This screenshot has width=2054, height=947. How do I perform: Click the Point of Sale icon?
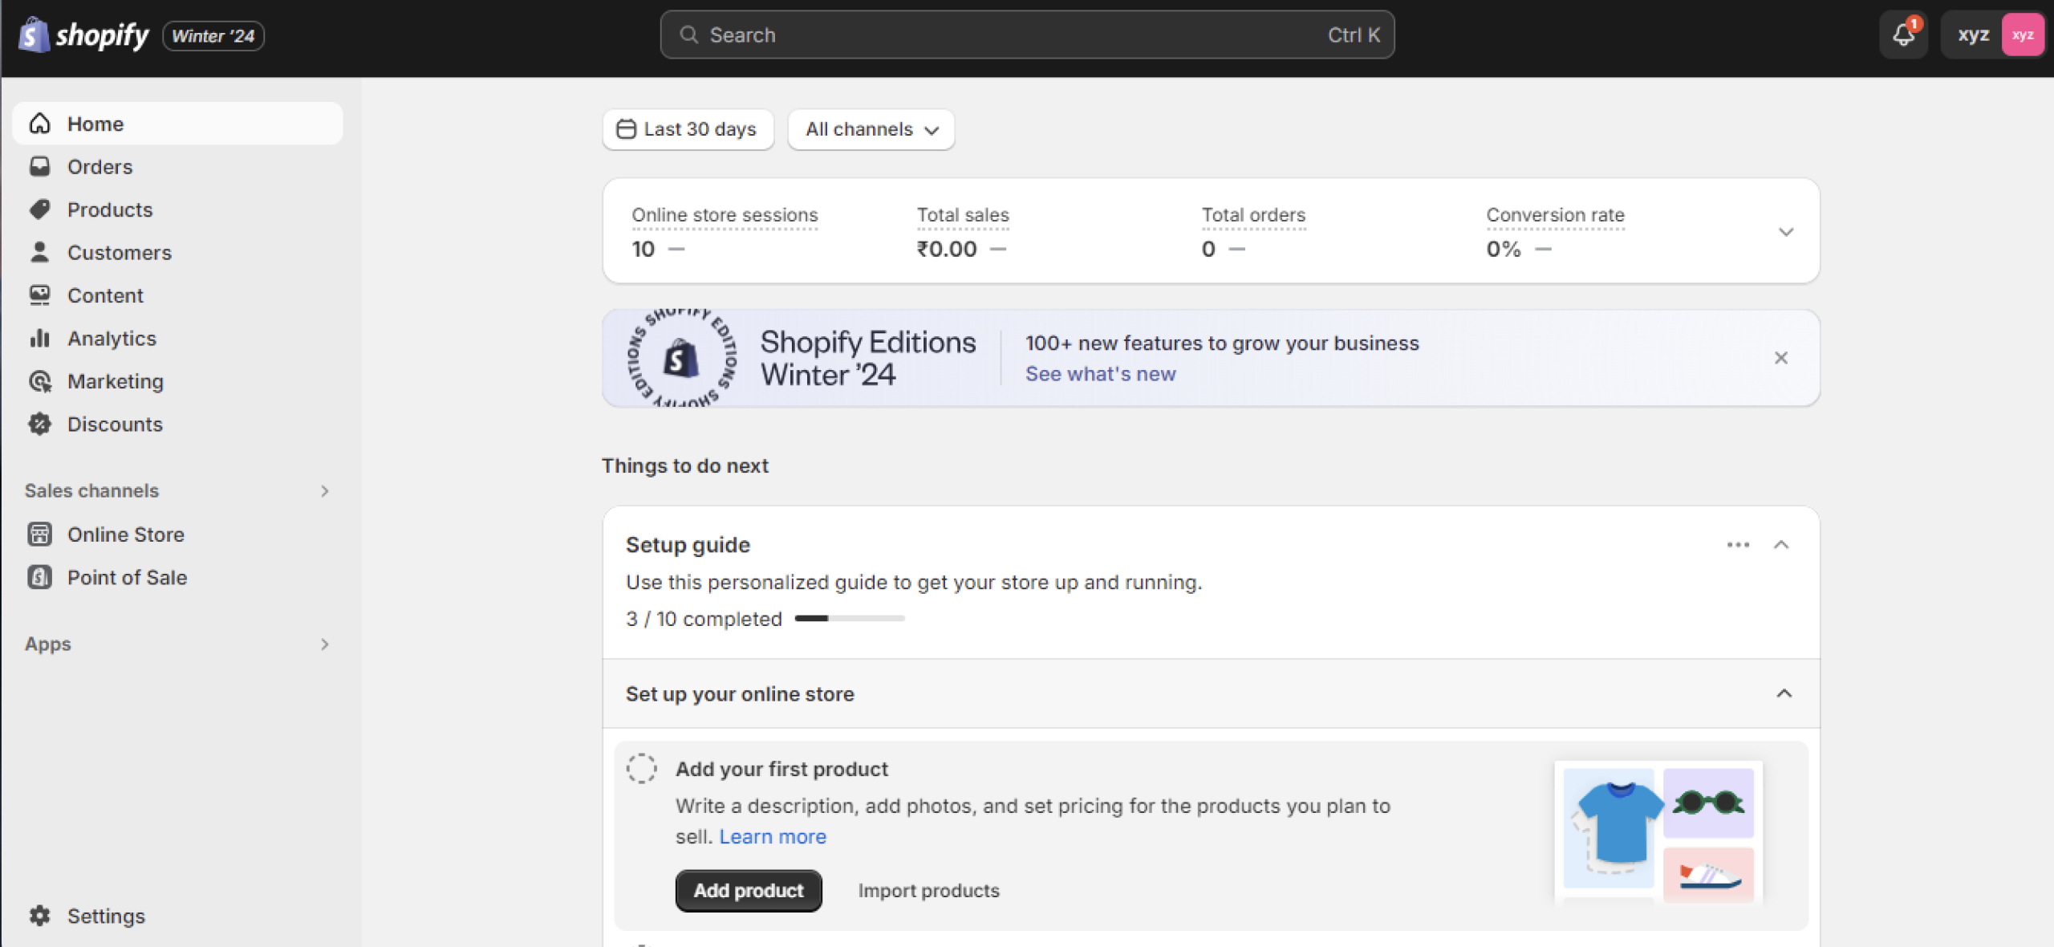(40, 577)
